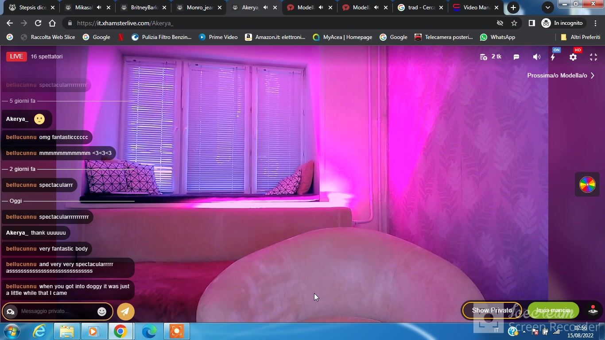Open File Explorer folder in the taskbar
The width and height of the screenshot is (605, 340).
67,331
